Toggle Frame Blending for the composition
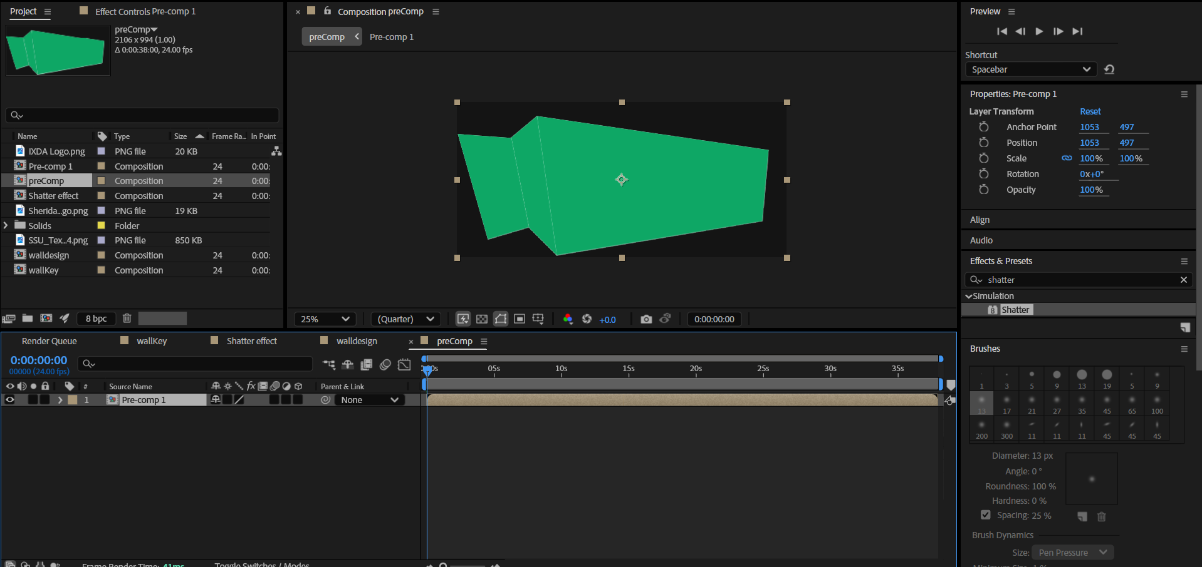Image resolution: width=1202 pixels, height=567 pixels. coord(367,364)
